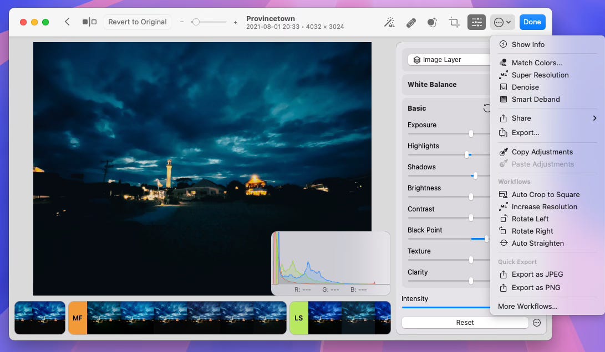605x352 pixels.
Task: Click the Auto Straighten icon
Action: tap(504, 243)
